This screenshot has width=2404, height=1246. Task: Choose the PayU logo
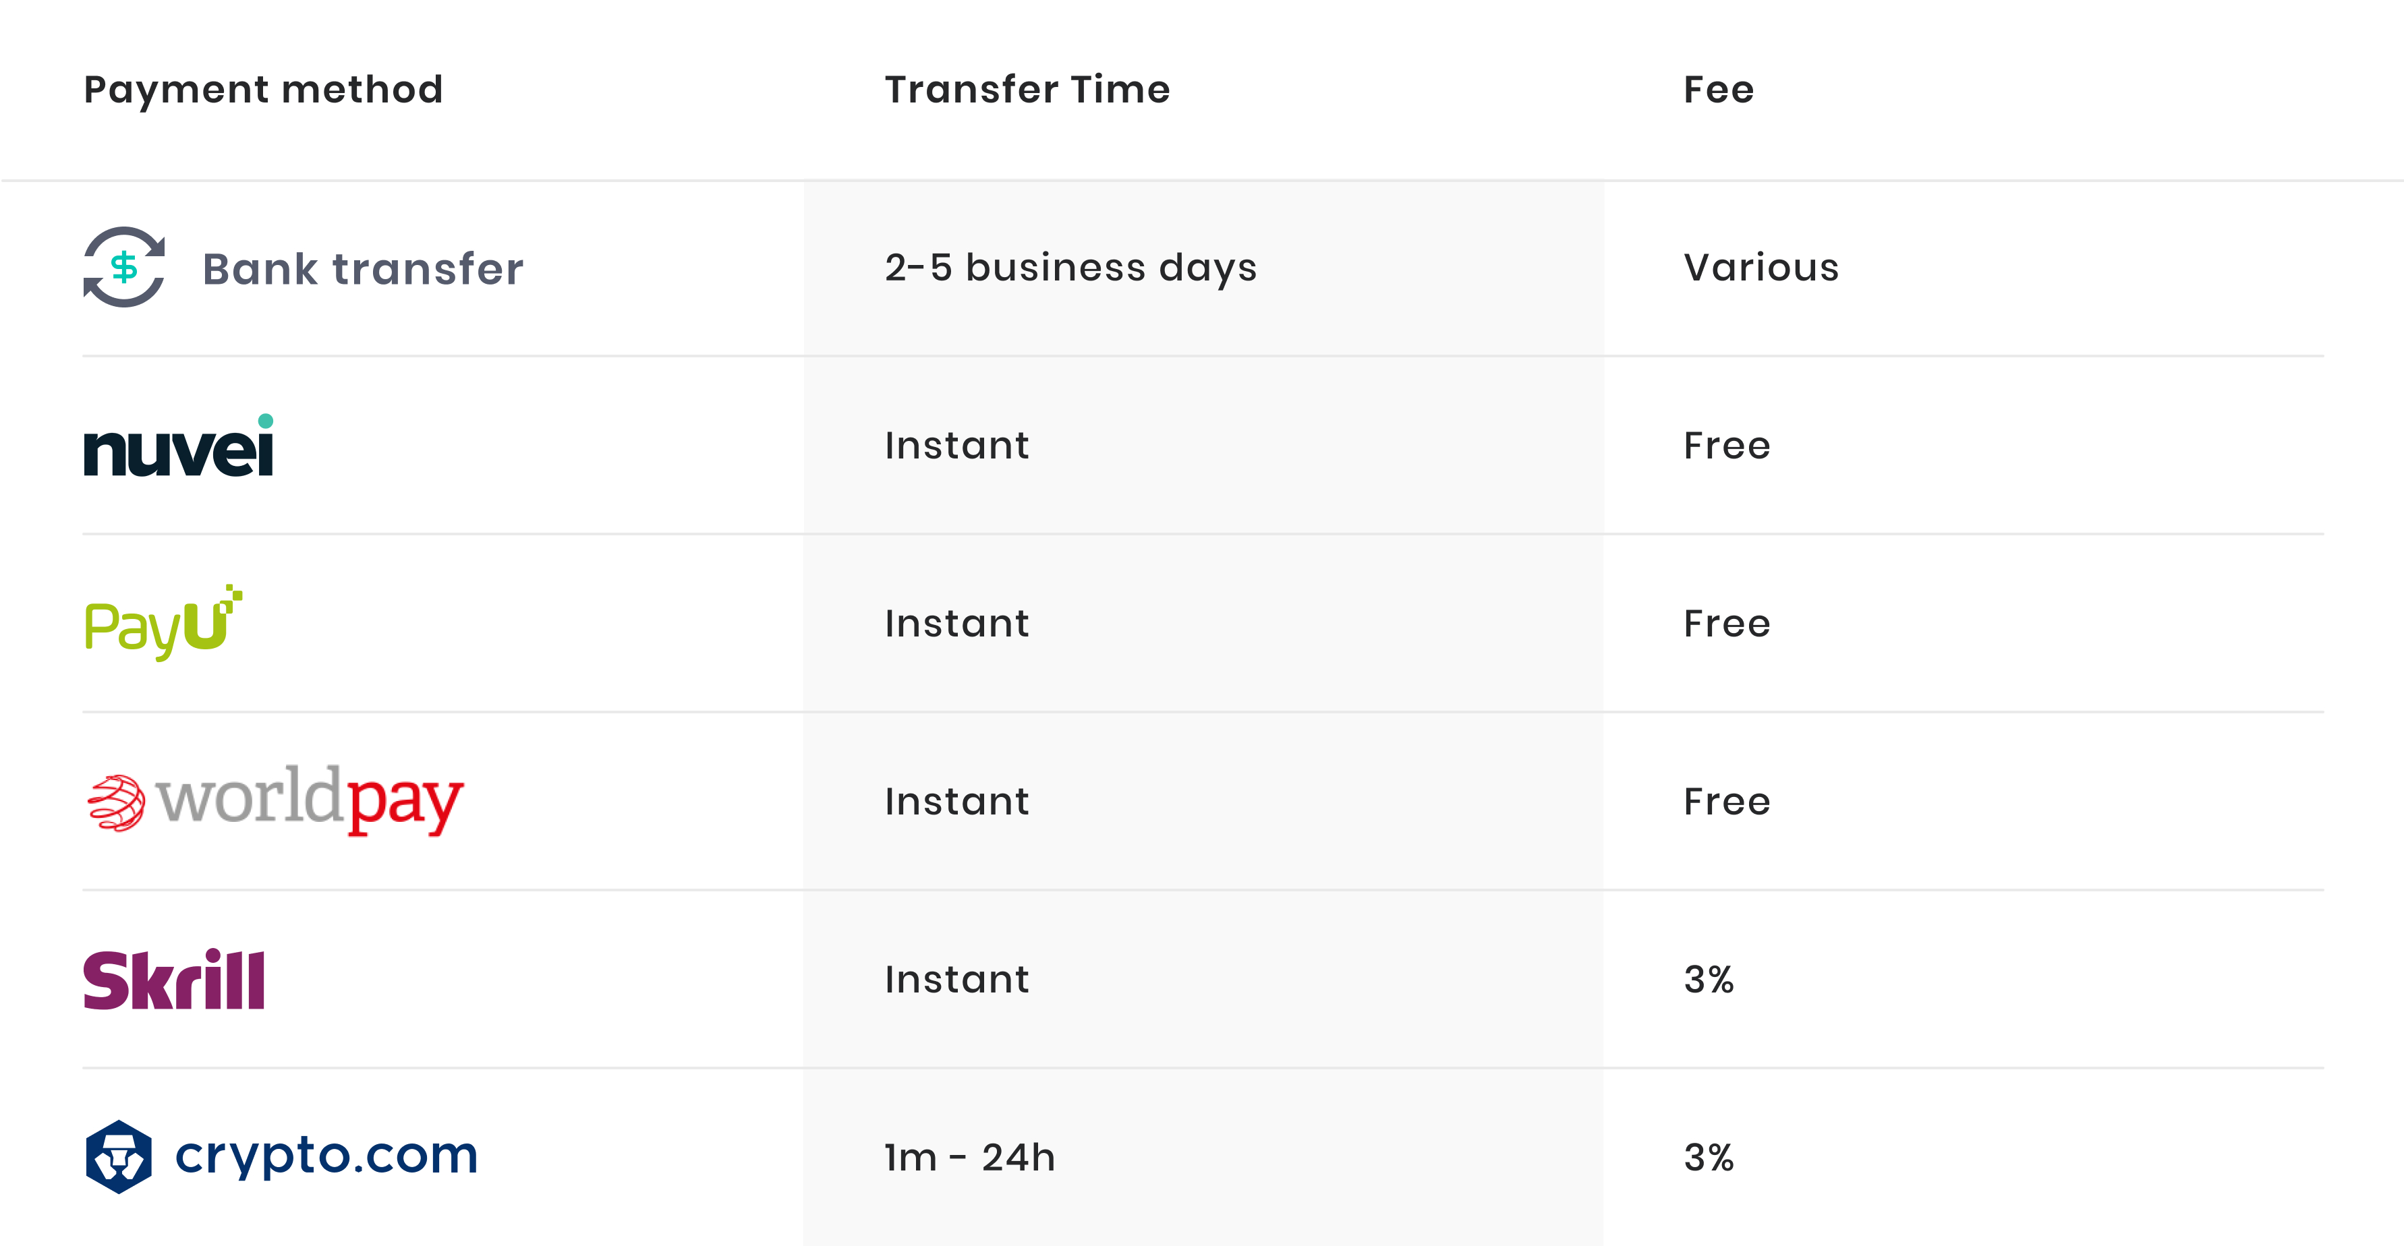click(163, 623)
